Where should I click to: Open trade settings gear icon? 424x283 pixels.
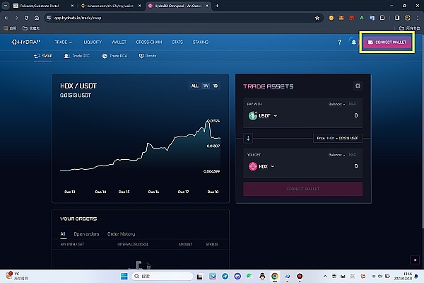[x=358, y=86]
